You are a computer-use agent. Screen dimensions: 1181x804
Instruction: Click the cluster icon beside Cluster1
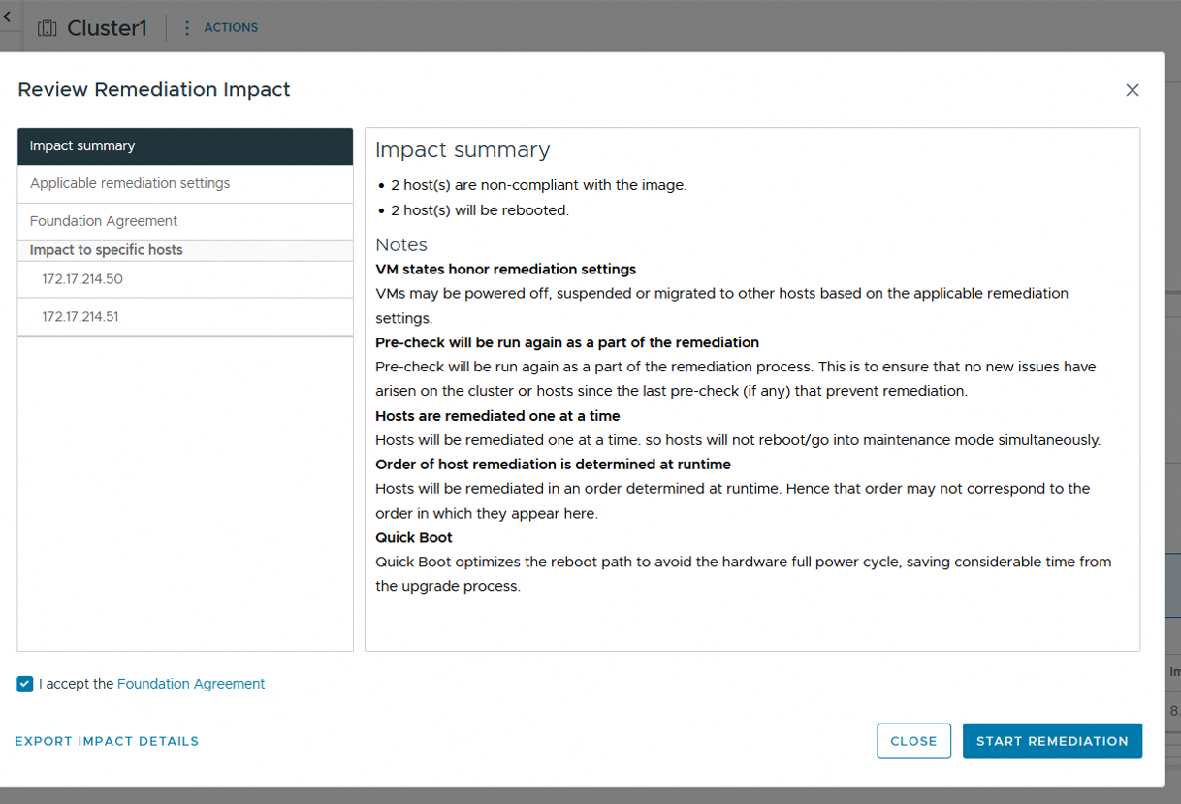click(x=47, y=28)
